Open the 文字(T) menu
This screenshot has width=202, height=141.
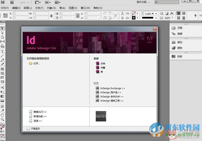click(x=39, y=8)
